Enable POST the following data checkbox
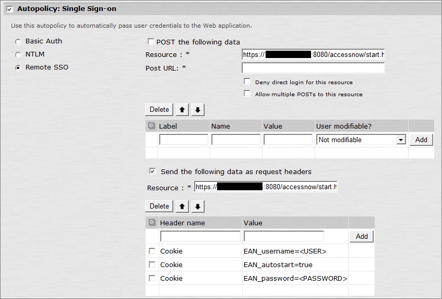This screenshot has width=442, height=299. pos(151,42)
